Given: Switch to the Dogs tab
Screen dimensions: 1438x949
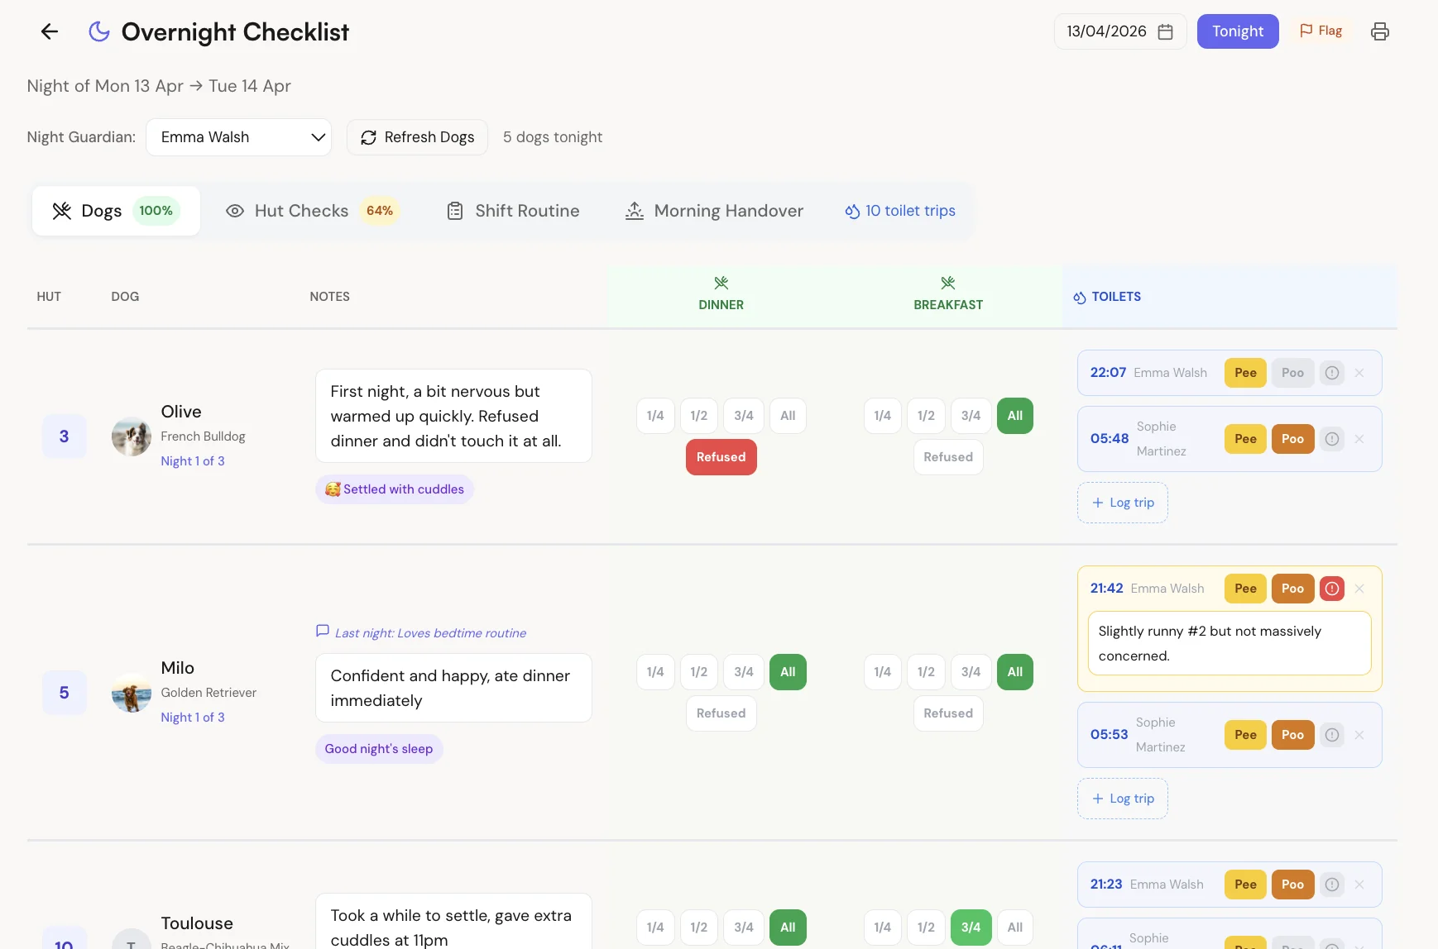Looking at the screenshot, I should pos(116,211).
